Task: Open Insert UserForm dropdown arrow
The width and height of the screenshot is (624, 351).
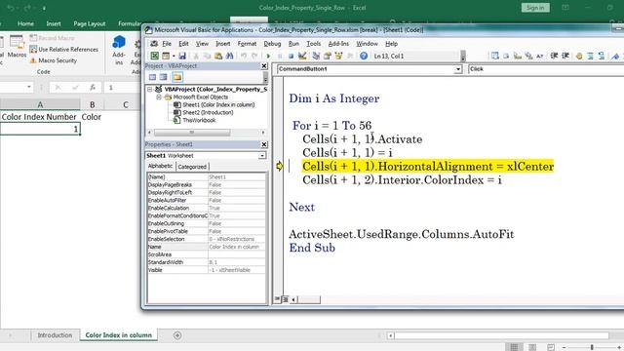Action: coord(174,57)
